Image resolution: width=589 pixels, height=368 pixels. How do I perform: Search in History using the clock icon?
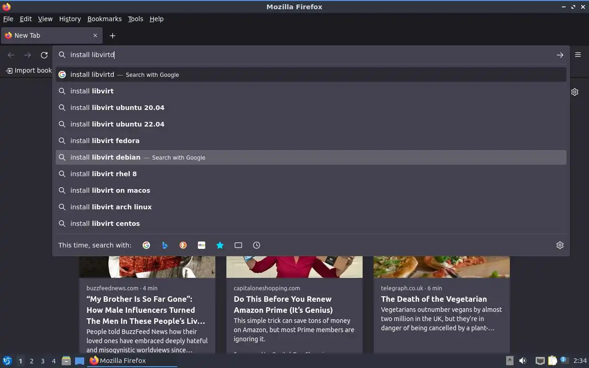tap(257, 245)
